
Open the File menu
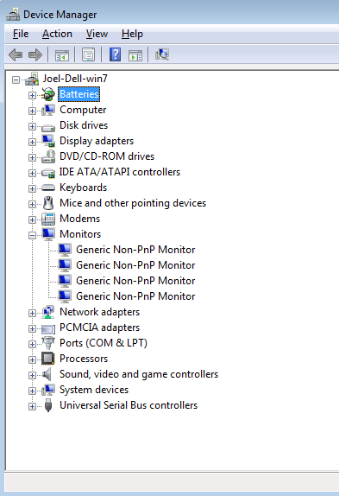(21, 34)
